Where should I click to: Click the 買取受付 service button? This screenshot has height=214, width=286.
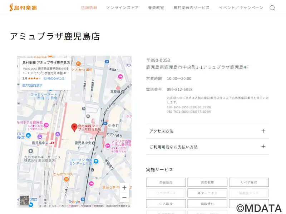tap(207, 204)
